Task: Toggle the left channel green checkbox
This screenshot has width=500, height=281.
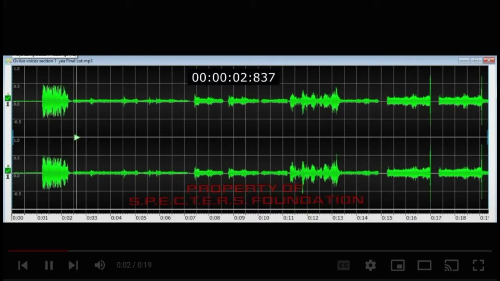Action: click(7, 98)
